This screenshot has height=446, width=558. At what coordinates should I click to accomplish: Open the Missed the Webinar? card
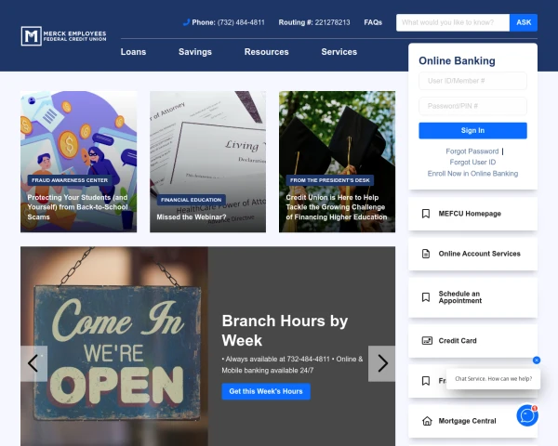[207, 162]
